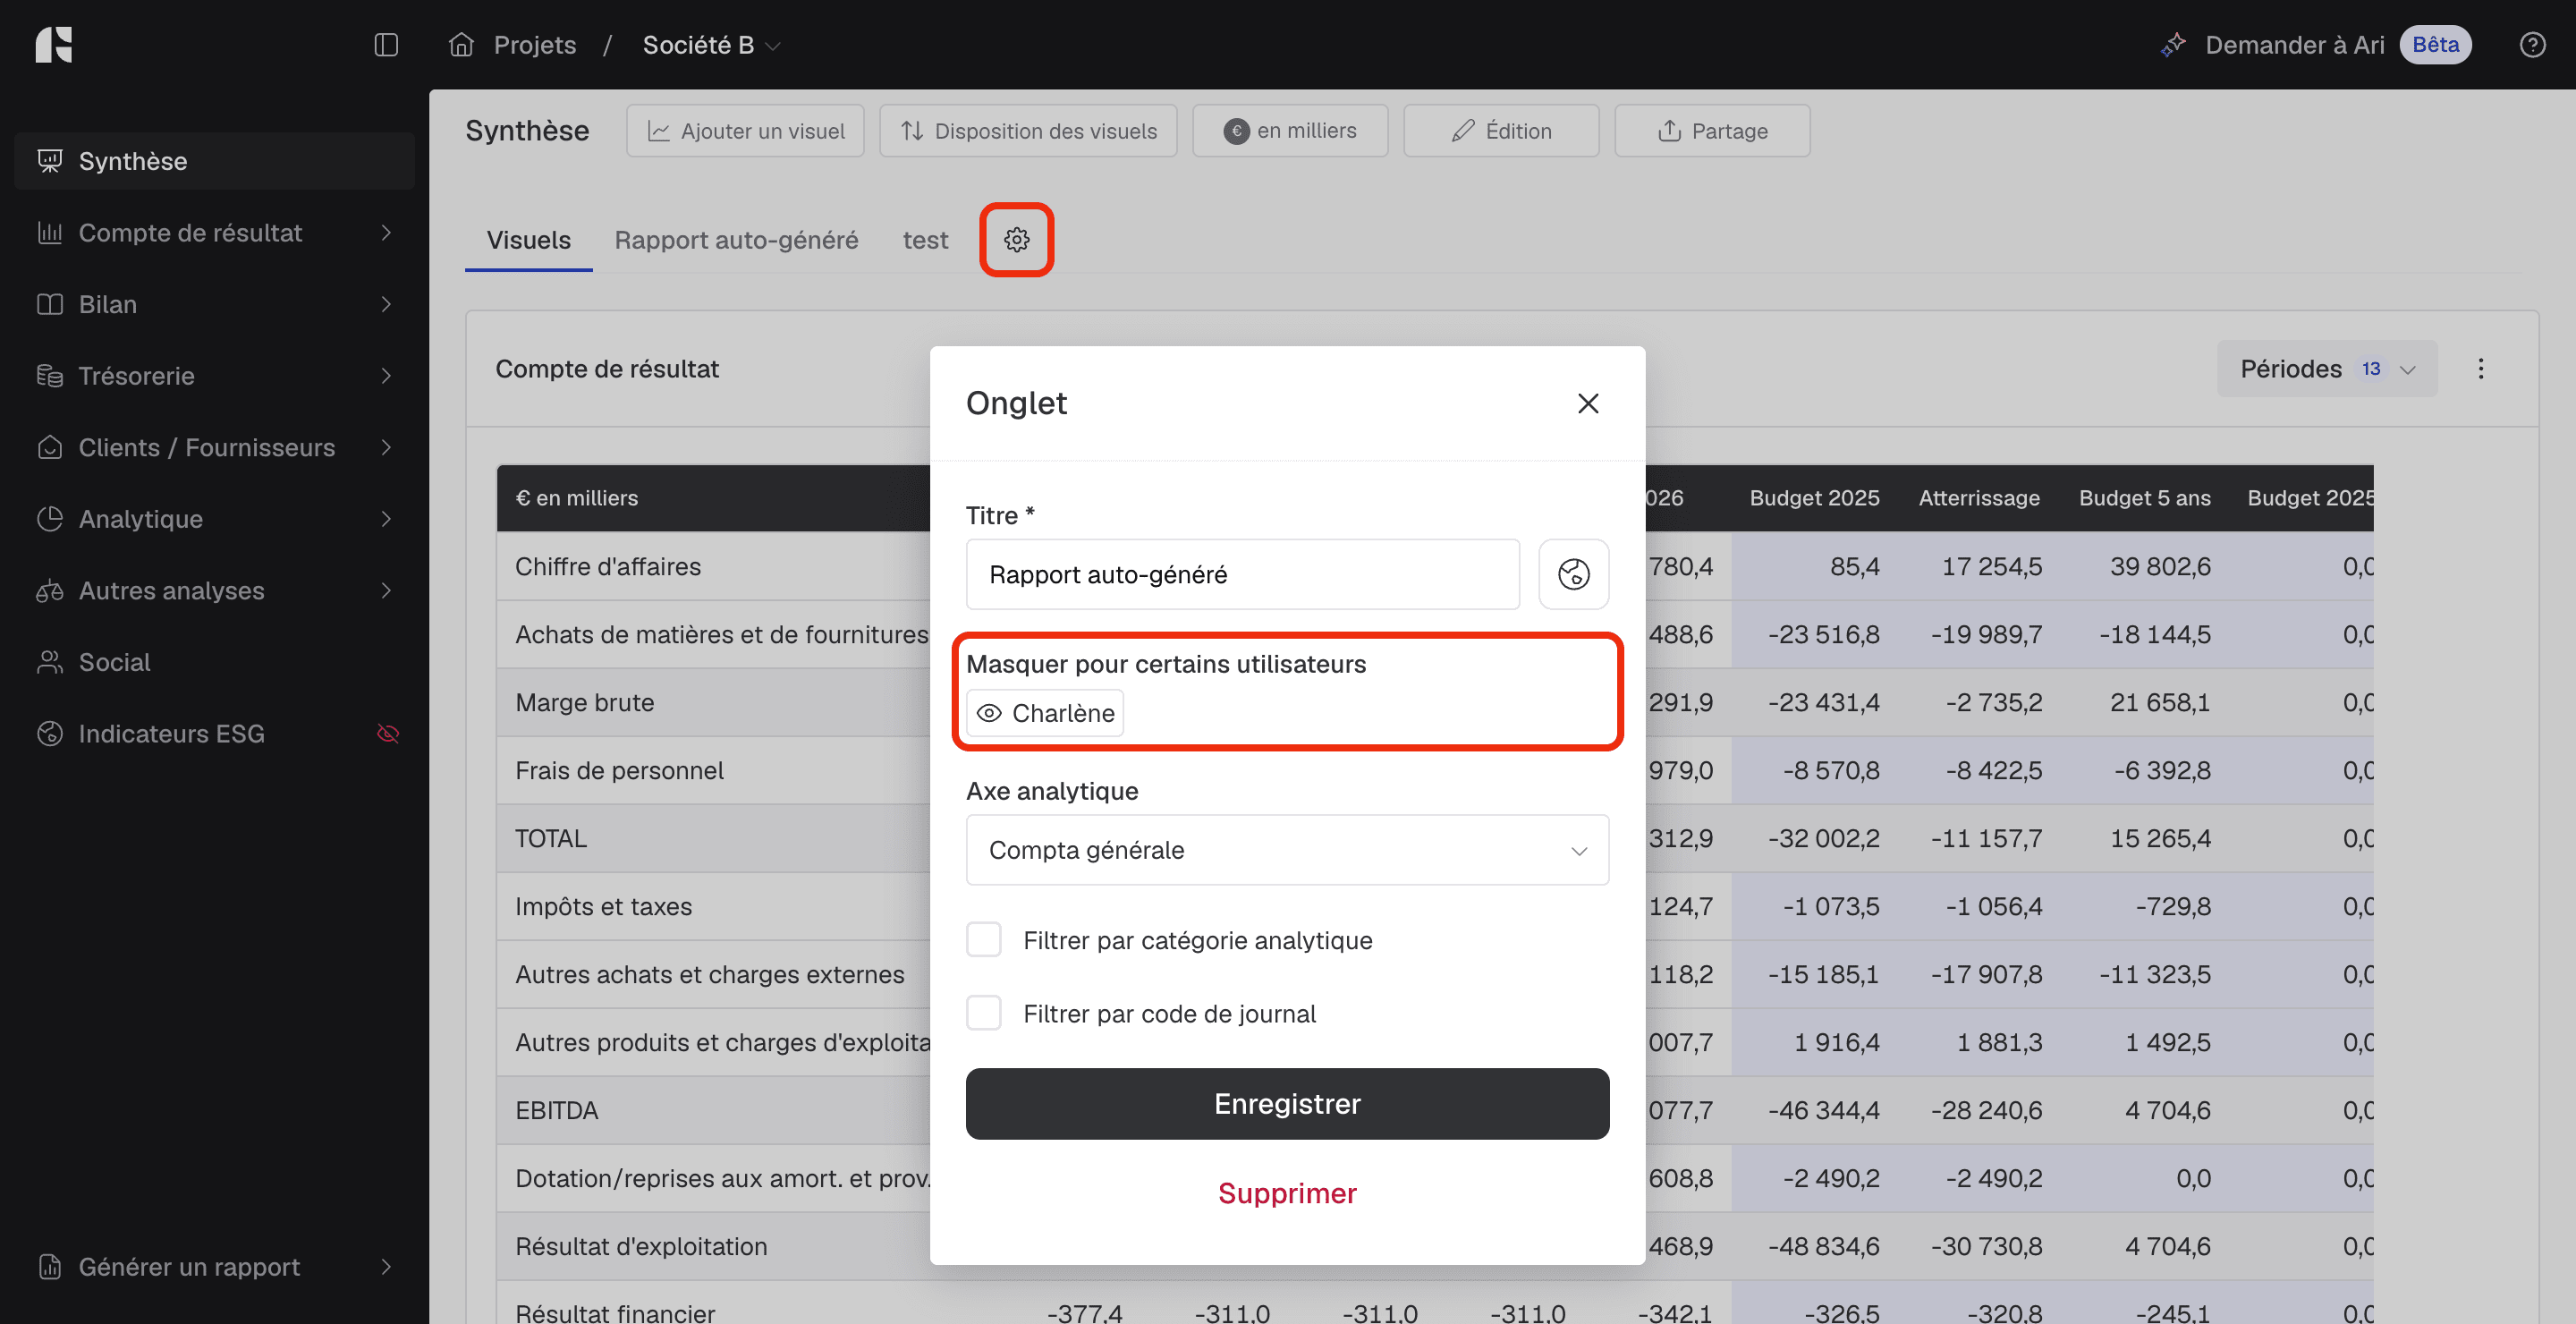The width and height of the screenshot is (2576, 1324).
Task: Click the Trésorerie coins icon
Action: 50,376
